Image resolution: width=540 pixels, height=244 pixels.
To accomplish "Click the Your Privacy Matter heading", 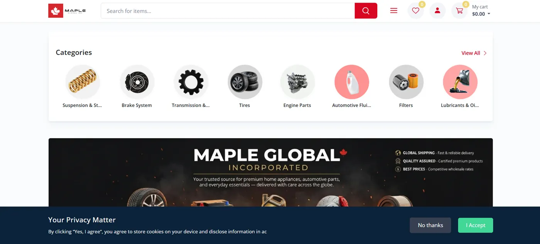I will (82, 220).
